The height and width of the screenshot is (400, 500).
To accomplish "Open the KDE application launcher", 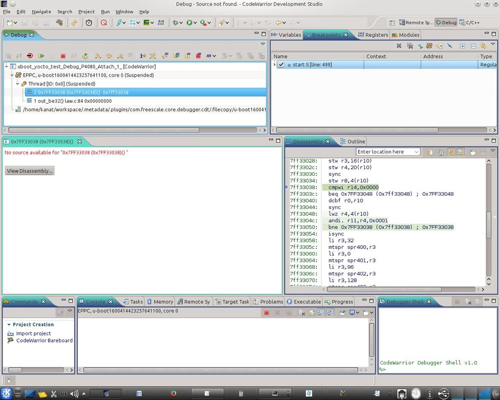I will pyautogui.click(x=7, y=393).
